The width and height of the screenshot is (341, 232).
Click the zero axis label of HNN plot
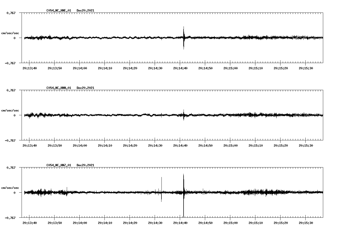(14, 115)
